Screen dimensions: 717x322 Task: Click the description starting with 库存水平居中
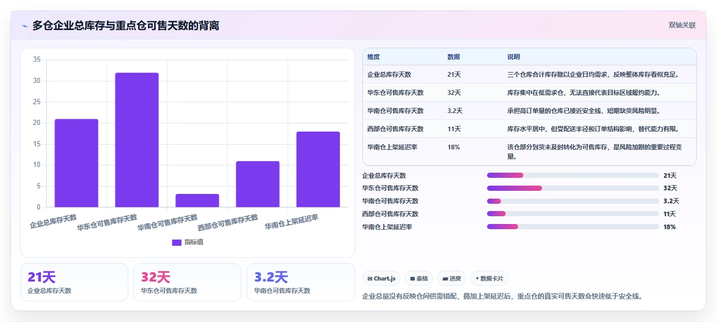[x=593, y=129]
